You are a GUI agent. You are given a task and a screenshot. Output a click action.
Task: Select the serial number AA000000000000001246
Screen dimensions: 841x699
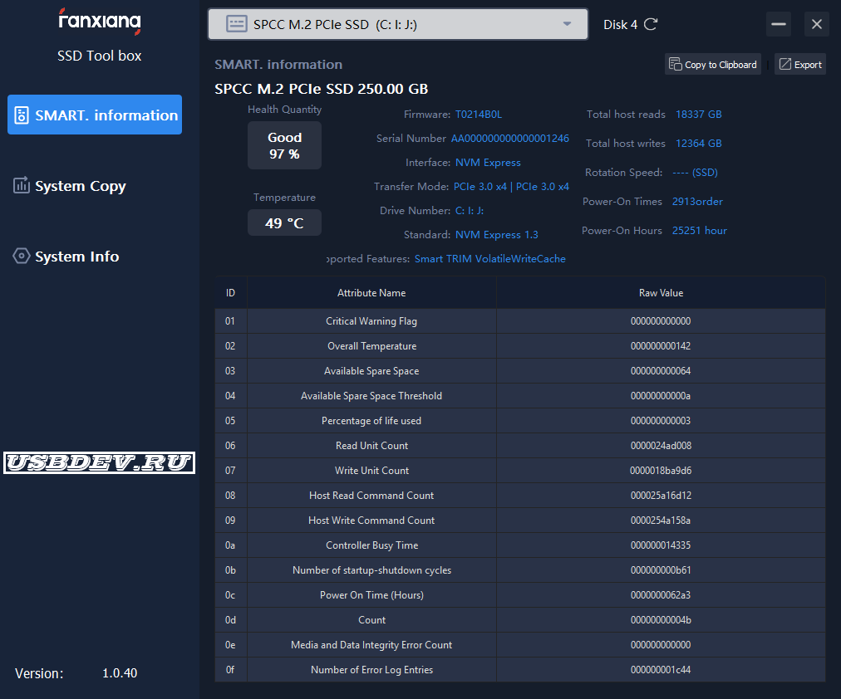510,138
